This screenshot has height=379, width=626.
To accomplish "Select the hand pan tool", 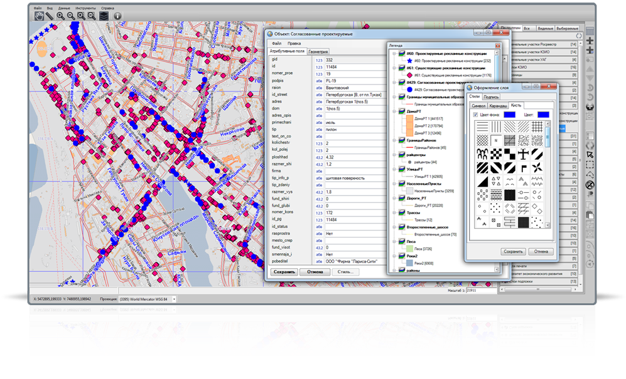I will (39, 16).
